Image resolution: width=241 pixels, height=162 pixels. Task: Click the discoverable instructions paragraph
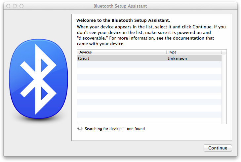pos(151,35)
